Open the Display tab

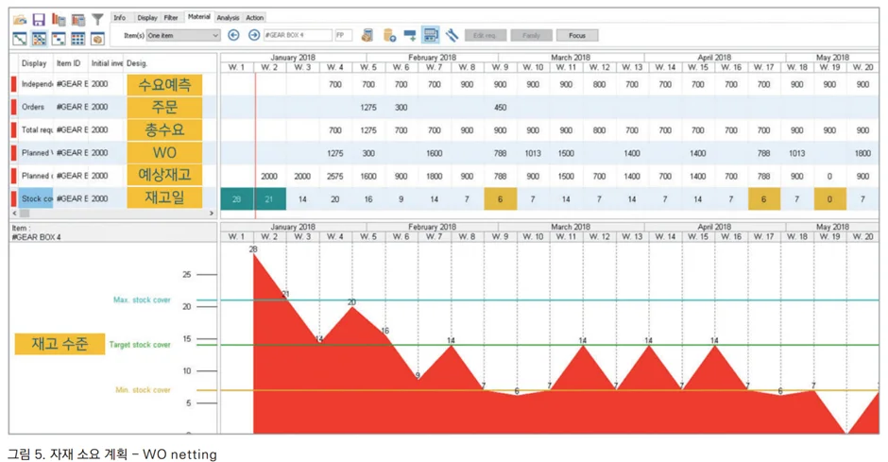click(x=147, y=18)
